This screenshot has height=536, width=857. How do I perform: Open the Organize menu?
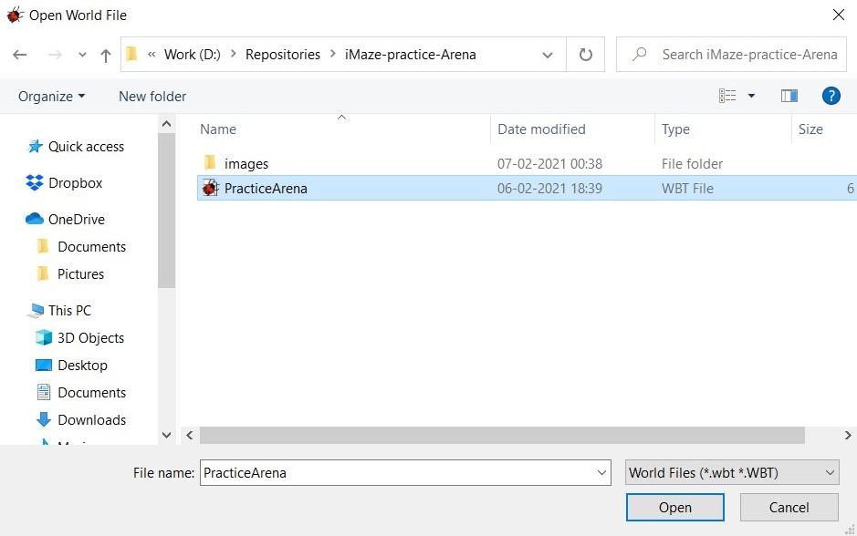[51, 96]
